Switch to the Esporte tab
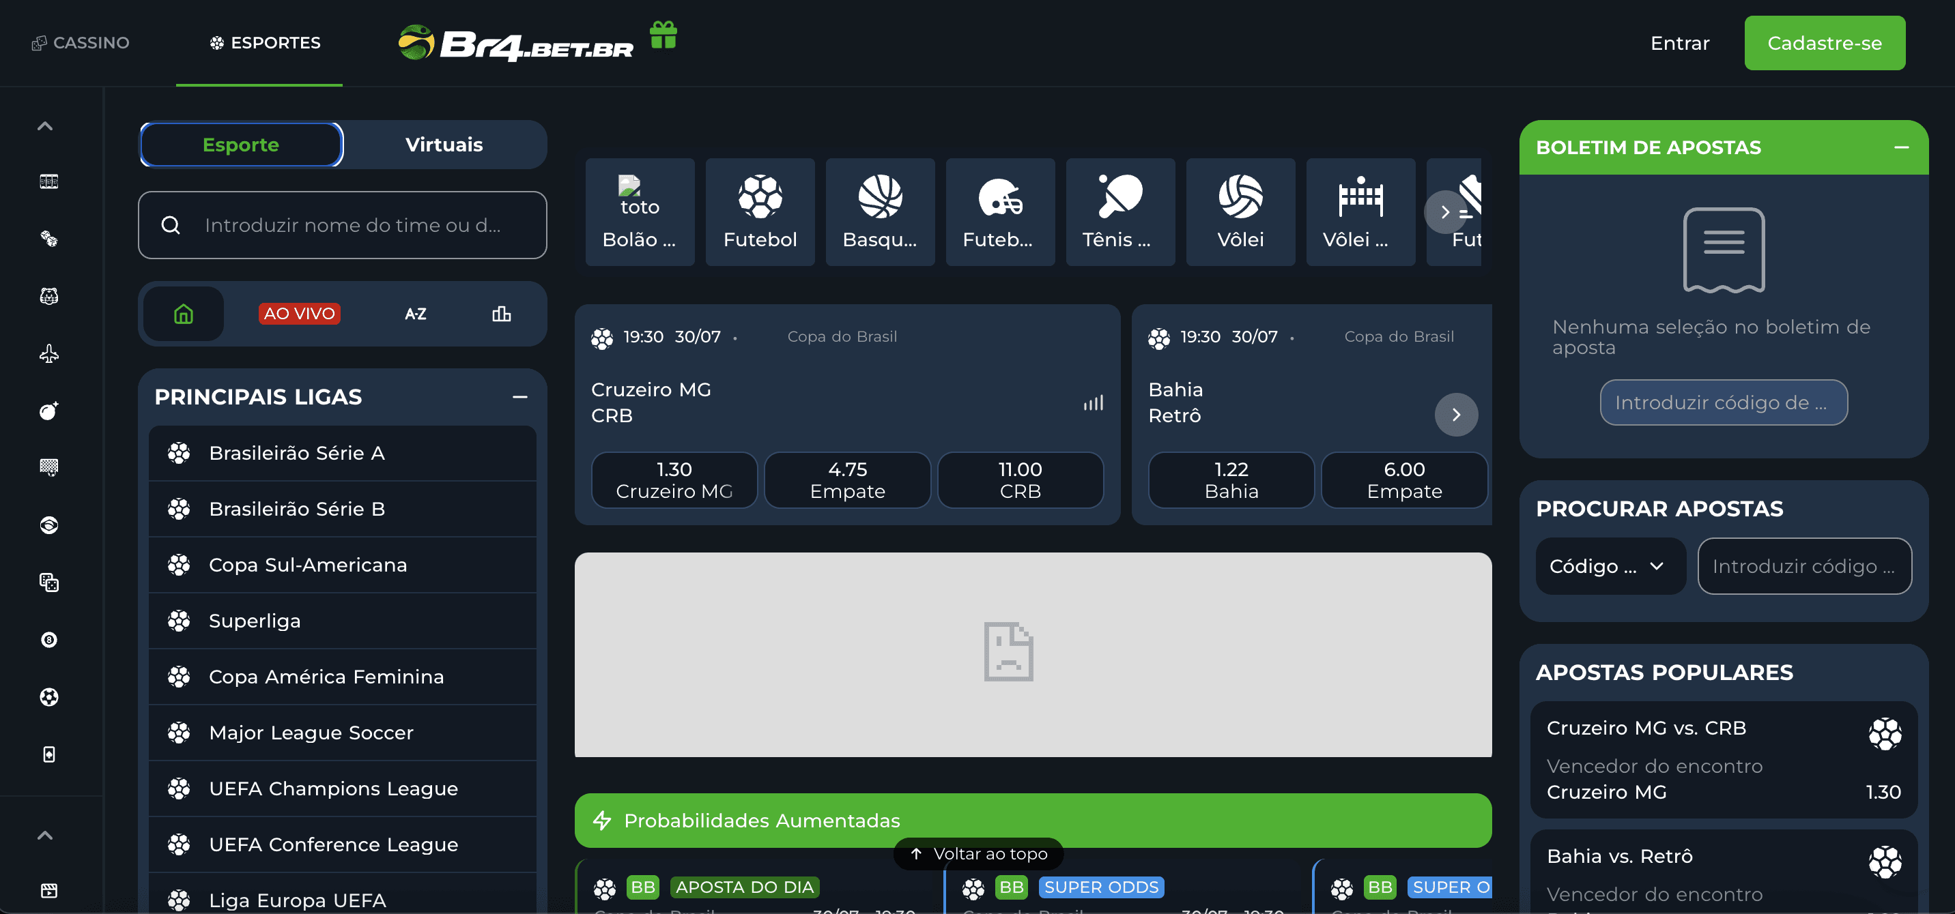Screen dimensions: 1955x914 [x=242, y=145]
